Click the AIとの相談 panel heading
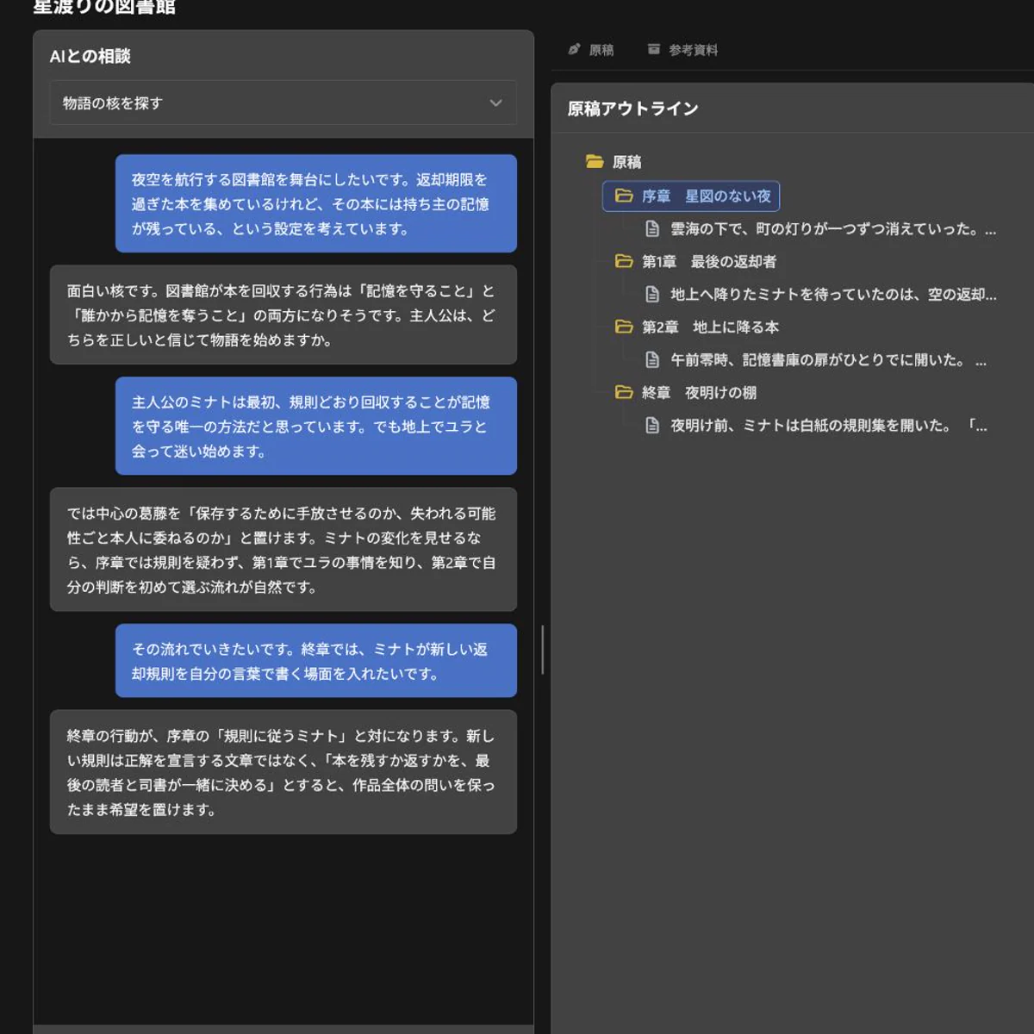This screenshot has height=1034, width=1034. (x=90, y=56)
